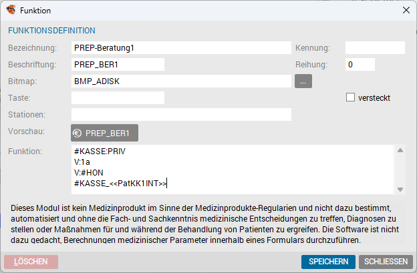
Task: Click the PREP_BER1 preview button
Action: pyautogui.click(x=104, y=133)
